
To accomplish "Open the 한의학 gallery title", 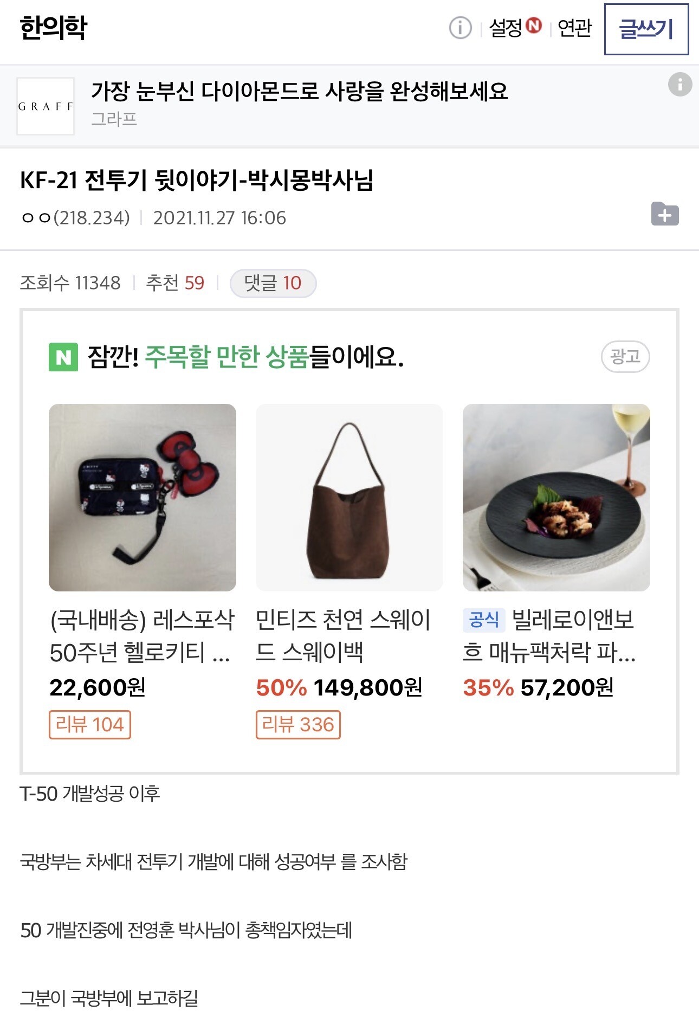I will point(54,28).
